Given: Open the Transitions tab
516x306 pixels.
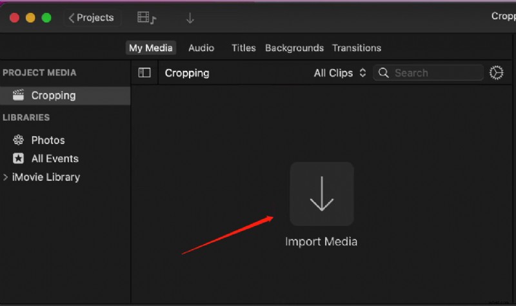Looking at the screenshot, I should coord(357,48).
